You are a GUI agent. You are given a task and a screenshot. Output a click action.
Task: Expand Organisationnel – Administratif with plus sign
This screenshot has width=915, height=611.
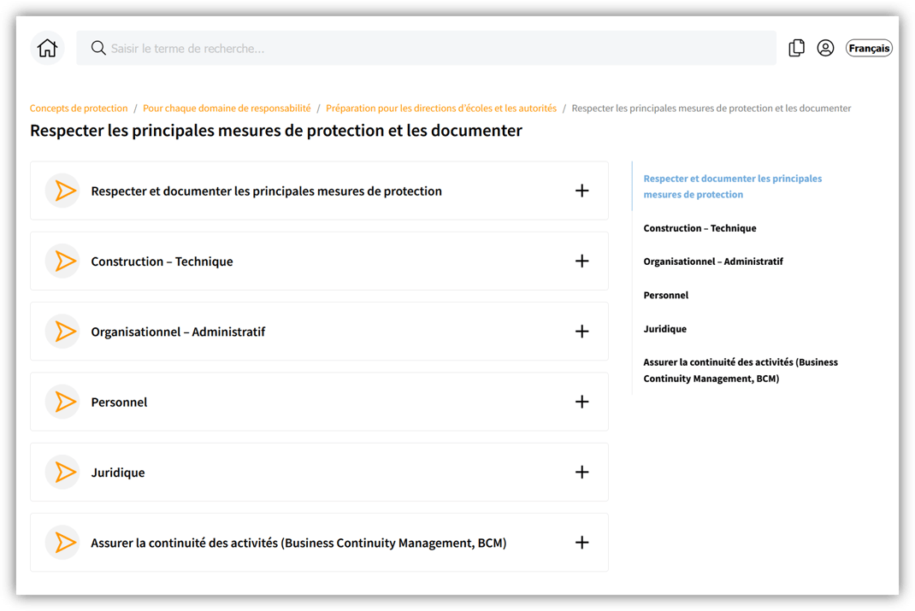click(581, 332)
